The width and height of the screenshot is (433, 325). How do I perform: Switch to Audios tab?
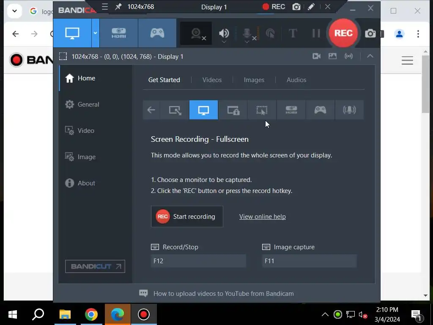(x=296, y=80)
